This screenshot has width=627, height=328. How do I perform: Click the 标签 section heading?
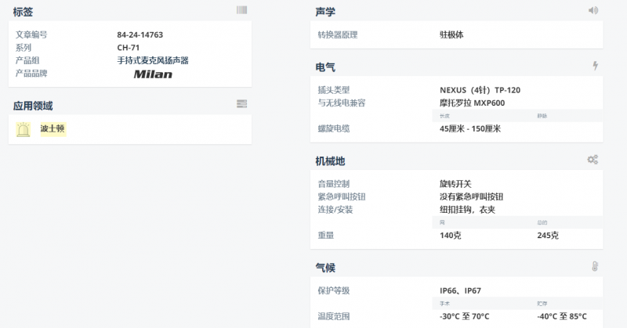pos(23,12)
